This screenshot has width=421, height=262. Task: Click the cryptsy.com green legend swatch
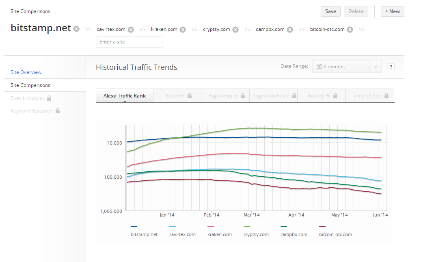[247, 227]
